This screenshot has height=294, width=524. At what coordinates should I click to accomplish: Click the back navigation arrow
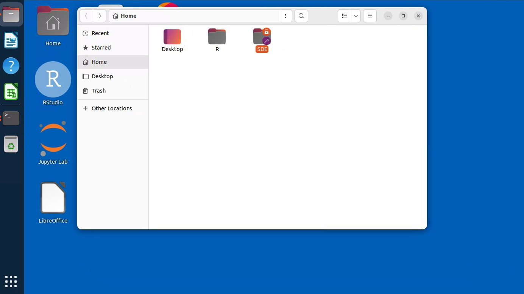86,16
